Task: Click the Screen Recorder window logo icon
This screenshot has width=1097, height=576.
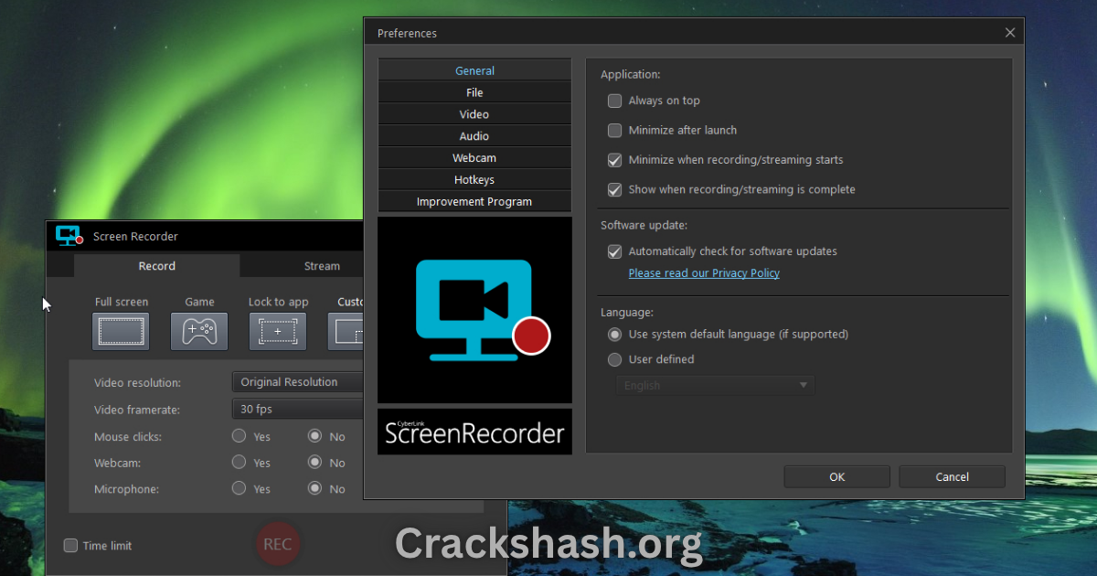Action: tap(69, 236)
